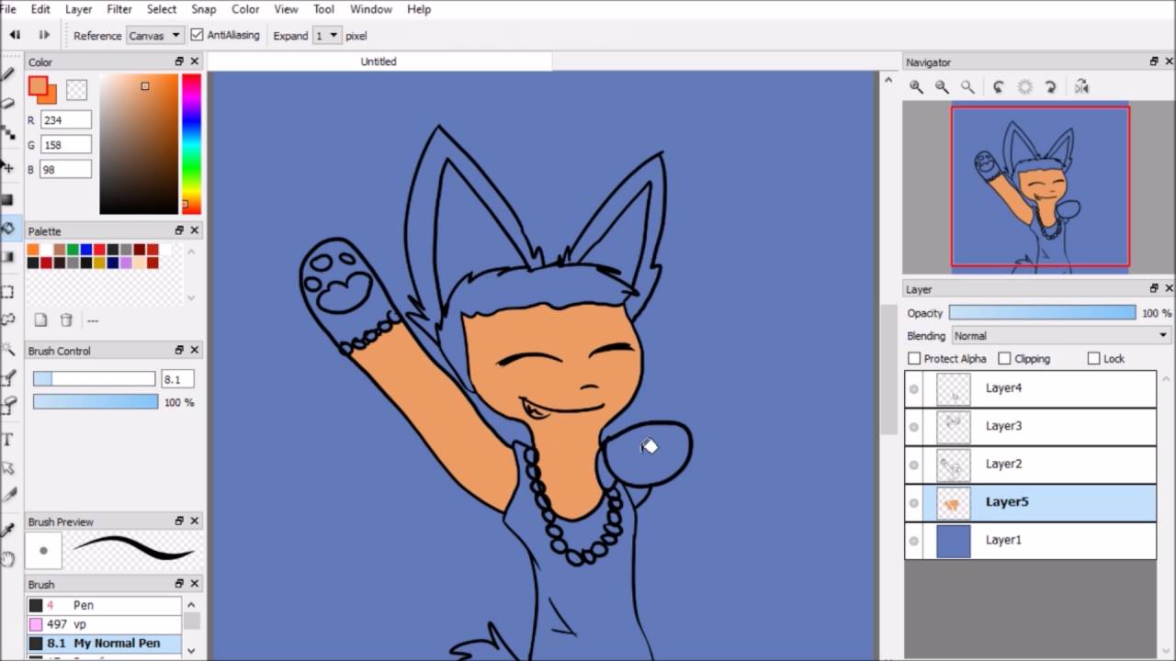Screen dimensions: 1176x661
Task: Select the Lasso selection tool
Action: tap(7, 320)
